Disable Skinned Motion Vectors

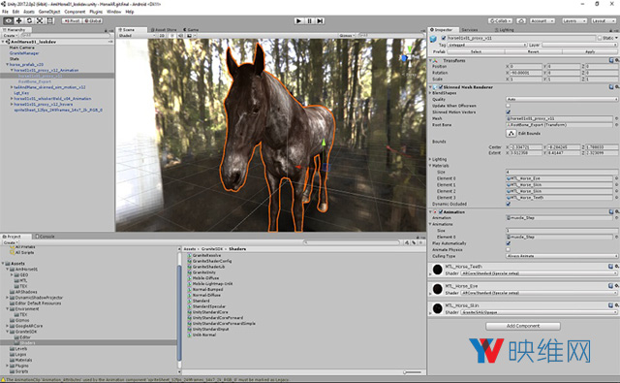pyautogui.click(x=508, y=112)
